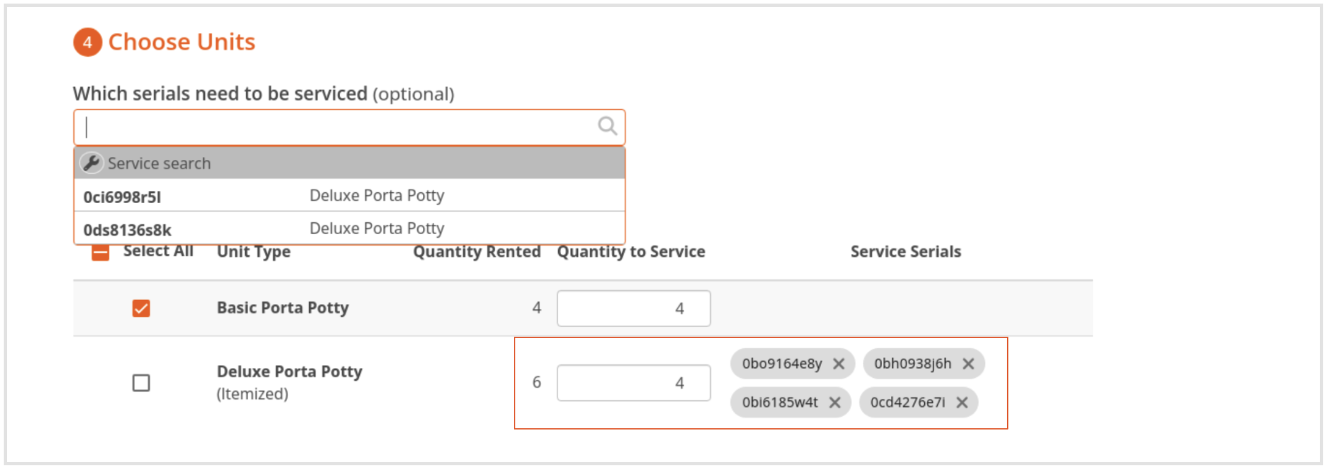1328x469 pixels.
Task: Select the 0bh0938j6h serial chip
Action: tap(913, 364)
